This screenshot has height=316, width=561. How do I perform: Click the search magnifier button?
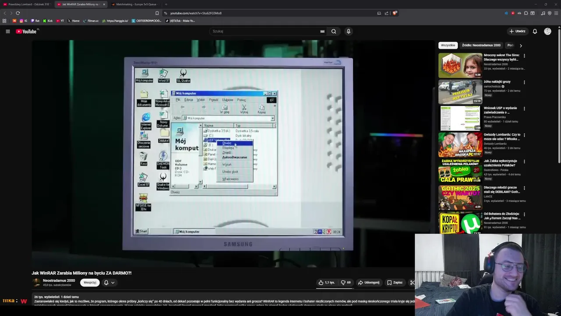coord(334,31)
